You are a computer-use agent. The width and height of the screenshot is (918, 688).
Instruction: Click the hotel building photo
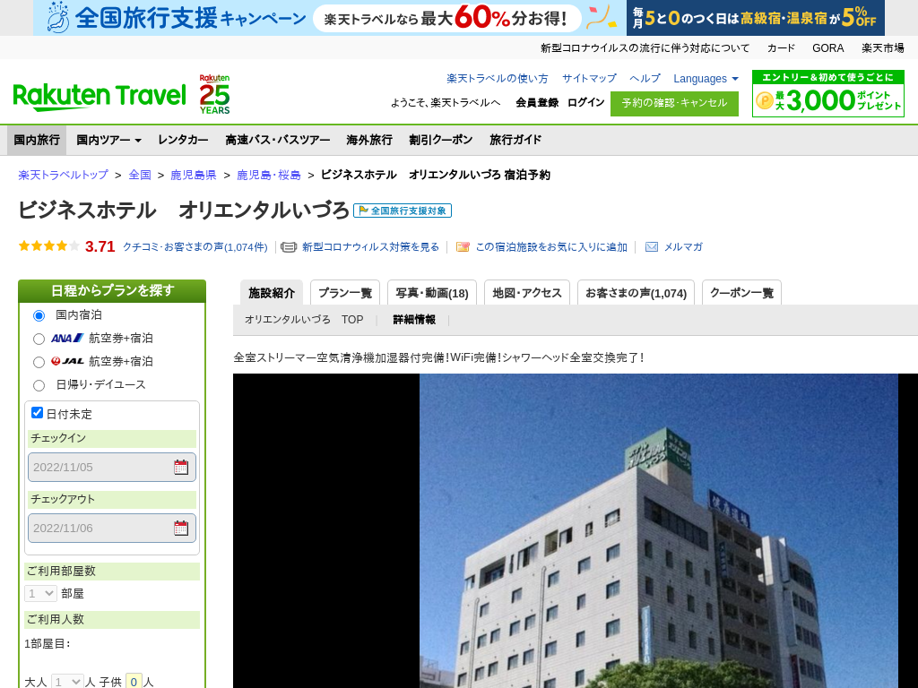[x=659, y=530]
